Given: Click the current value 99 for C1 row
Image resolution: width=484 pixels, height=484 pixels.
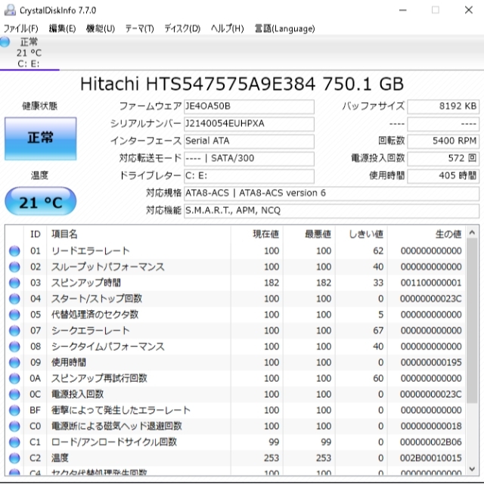Looking at the screenshot, I should click(274, 442).
